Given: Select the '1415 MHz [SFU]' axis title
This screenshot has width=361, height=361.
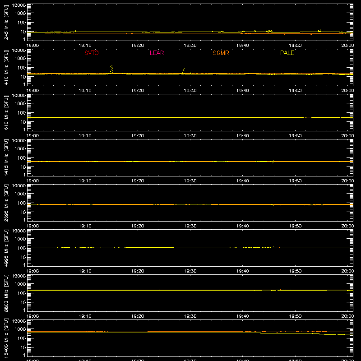Looking at the screenshot, I should pyautogui.click(x=6, y=158).
